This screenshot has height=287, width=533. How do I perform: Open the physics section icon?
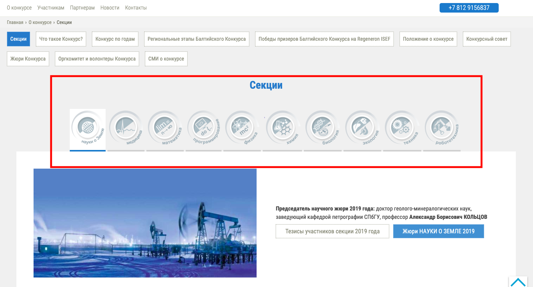point(242,129)
